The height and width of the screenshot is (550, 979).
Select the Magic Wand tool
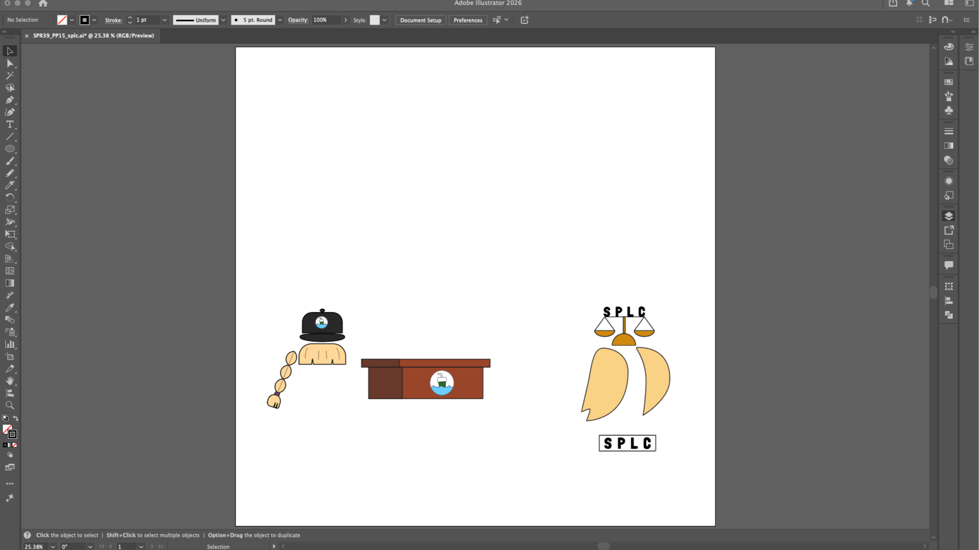[10, 75]
